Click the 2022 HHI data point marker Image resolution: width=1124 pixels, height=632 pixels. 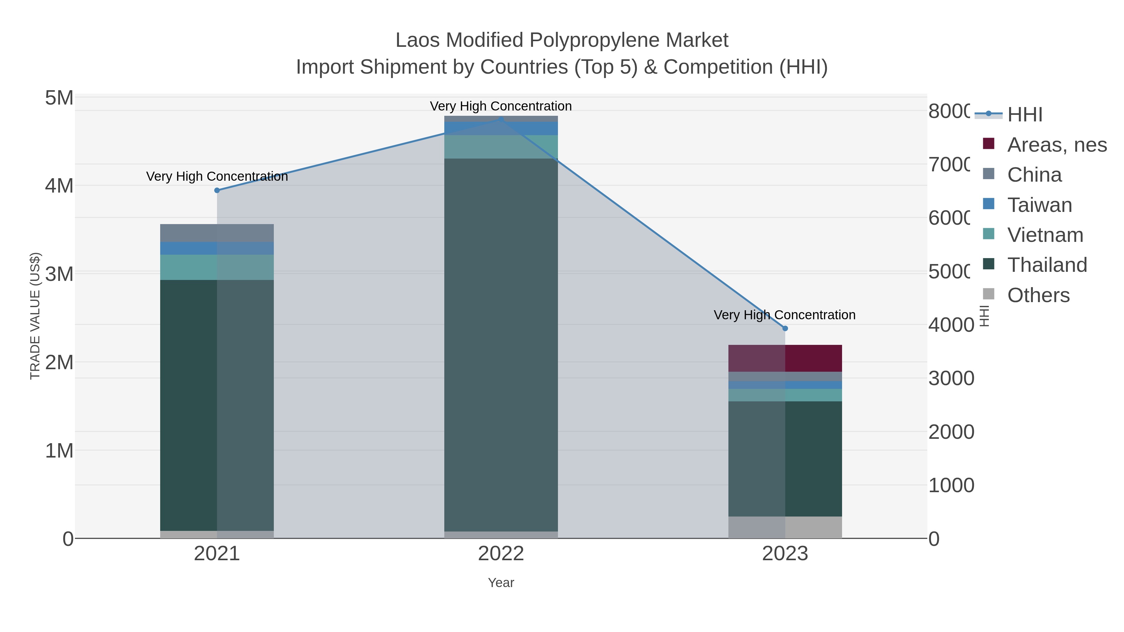point(501,120)
